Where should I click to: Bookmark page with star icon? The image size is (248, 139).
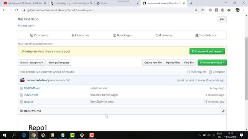[x=202, y=10]
